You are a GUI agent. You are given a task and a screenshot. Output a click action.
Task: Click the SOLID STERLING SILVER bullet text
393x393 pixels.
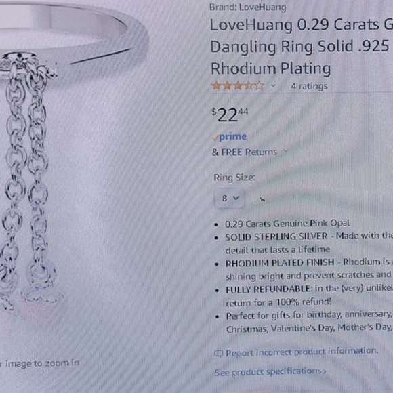click(x=309, y=243)
